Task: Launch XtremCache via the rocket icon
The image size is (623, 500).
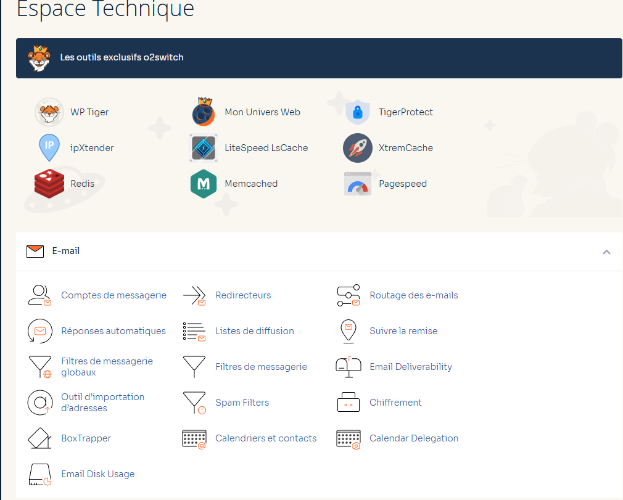Action: (358, 148)
